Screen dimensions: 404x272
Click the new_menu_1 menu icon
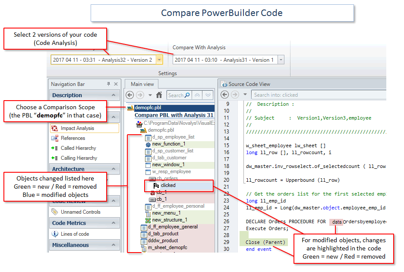tap(148, 214)
